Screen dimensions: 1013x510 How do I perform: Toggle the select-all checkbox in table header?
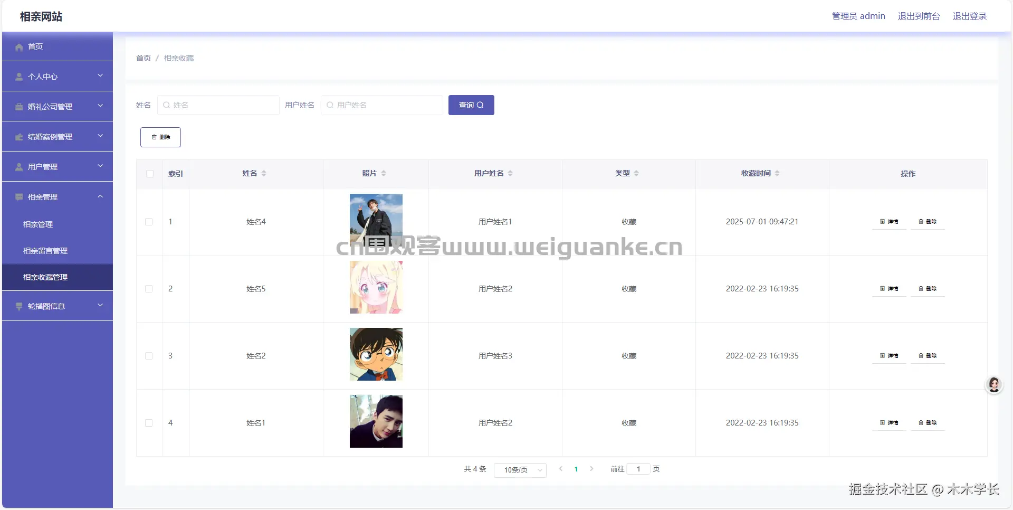click(150, 174)
